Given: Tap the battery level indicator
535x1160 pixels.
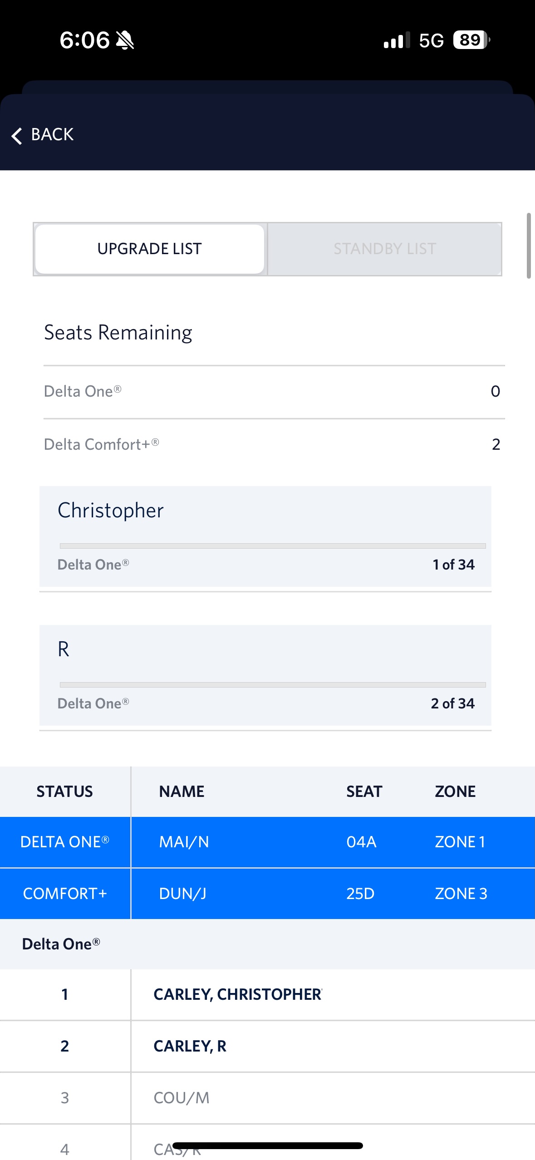Looking at the screenshot, I should click(x=471, y=40).
